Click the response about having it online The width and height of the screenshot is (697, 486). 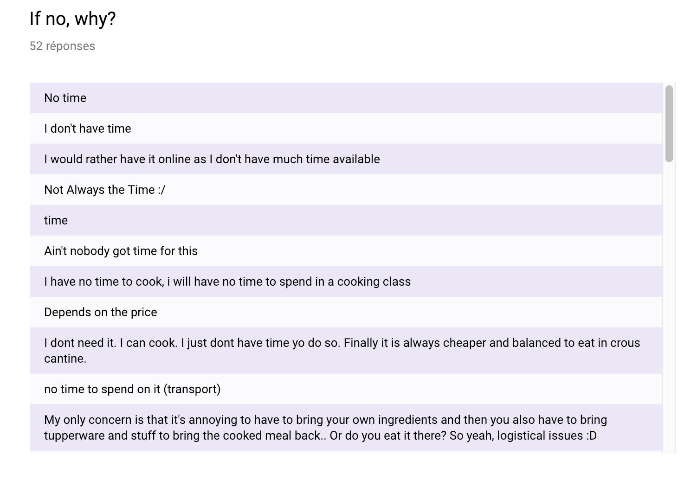(x=346, y=159)
